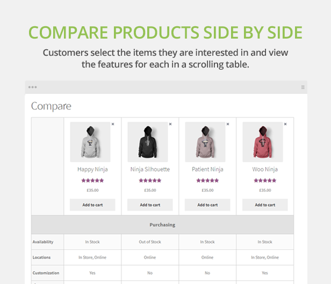Click the three dots icon in the browser bar
331x284 pixels.
32,87
